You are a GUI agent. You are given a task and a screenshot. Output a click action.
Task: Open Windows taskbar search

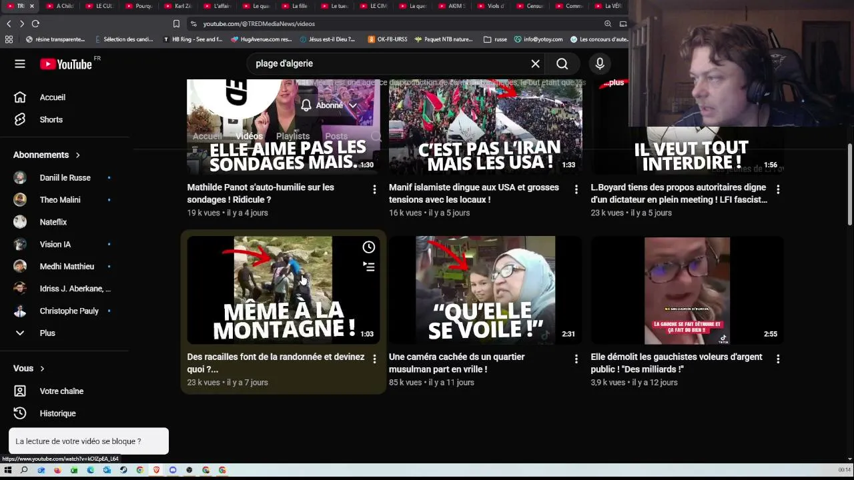click(24, 470)
